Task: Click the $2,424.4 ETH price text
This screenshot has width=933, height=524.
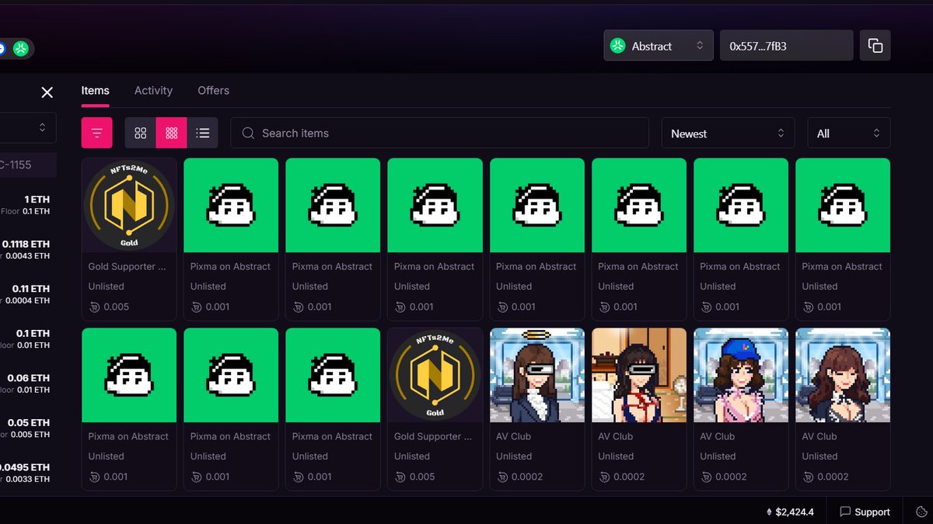Action: pos(795,512)
